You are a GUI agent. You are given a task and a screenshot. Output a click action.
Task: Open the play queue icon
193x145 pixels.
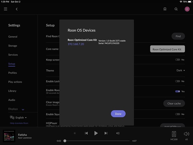(118, 133)
